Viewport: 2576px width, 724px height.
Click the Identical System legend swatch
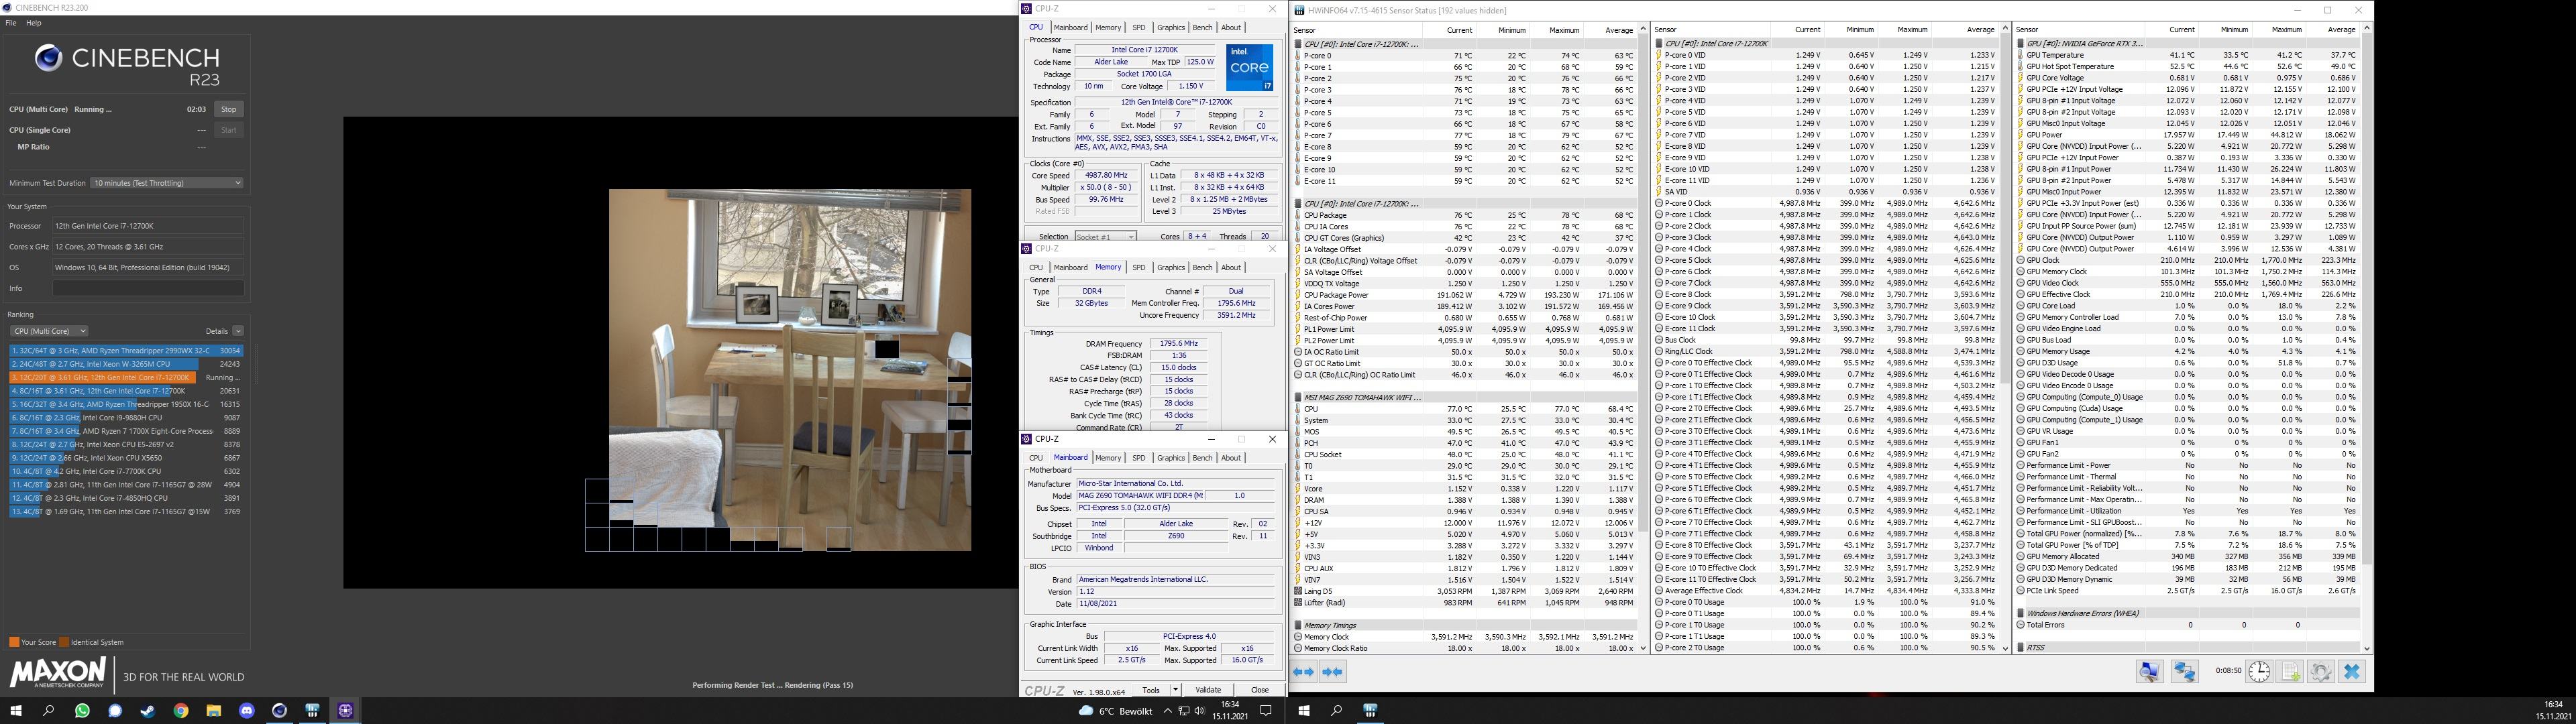pos(64,642)
